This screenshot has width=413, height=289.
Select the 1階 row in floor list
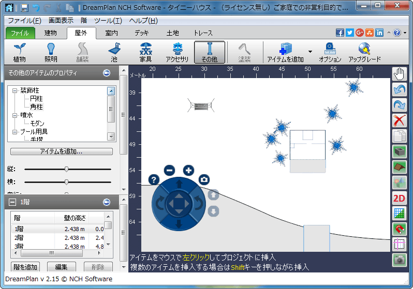58,229
